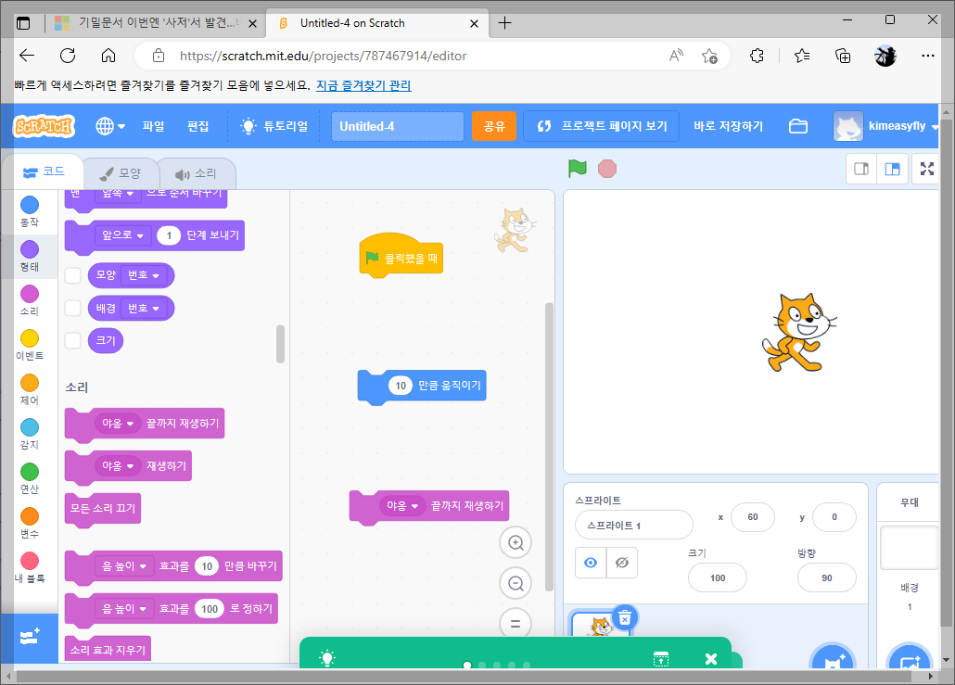The width and height of the screenshot is (955, 685).
Task: Open 야옹 dropdown in palette 재생하기 block
Action: click(118, 466)
